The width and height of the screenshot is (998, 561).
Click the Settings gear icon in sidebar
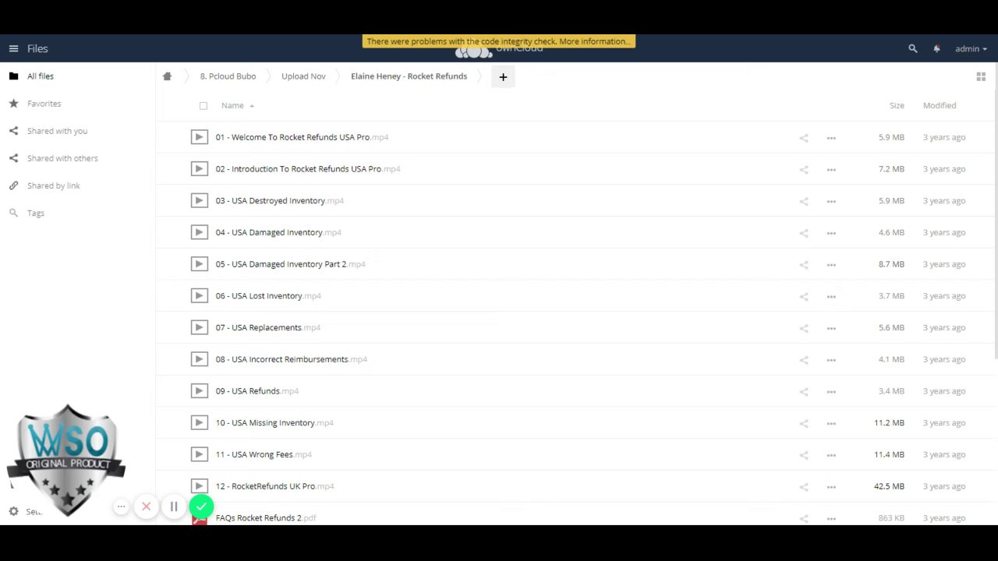tap(13, 511)
